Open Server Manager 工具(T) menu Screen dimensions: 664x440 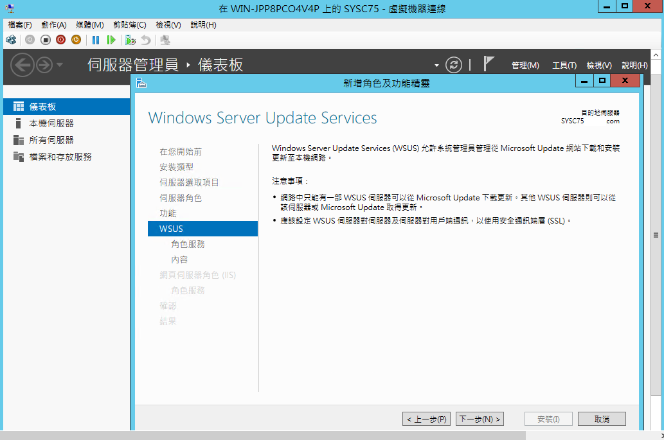(x=564, y=65)
